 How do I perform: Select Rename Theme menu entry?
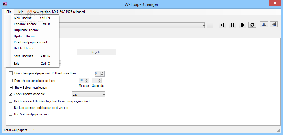32,24
